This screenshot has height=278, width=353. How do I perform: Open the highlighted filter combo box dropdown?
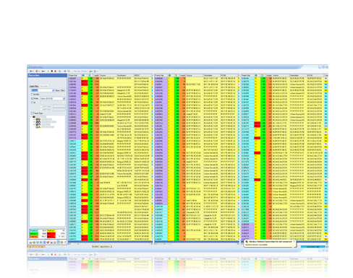click(x=53, y=90)
